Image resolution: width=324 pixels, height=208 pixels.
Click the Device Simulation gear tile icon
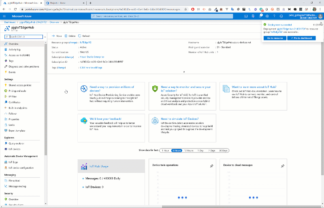(x=155, y=121)
